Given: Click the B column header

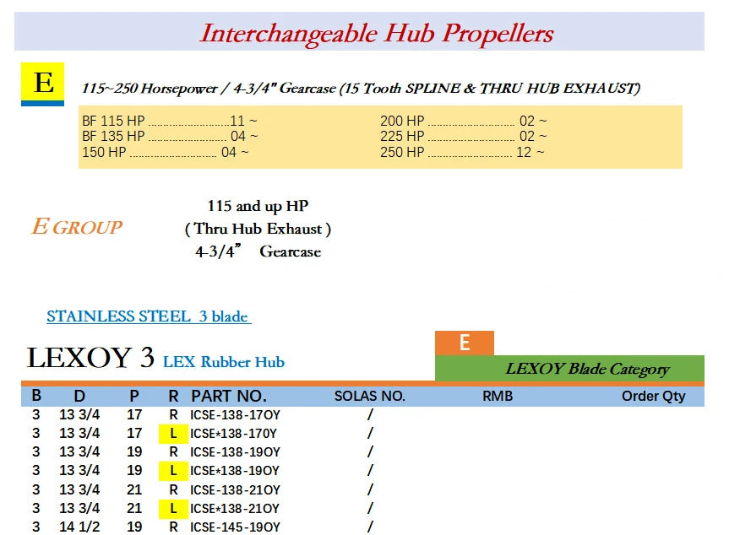Looking at the screenshot, I should pos(36,396).
